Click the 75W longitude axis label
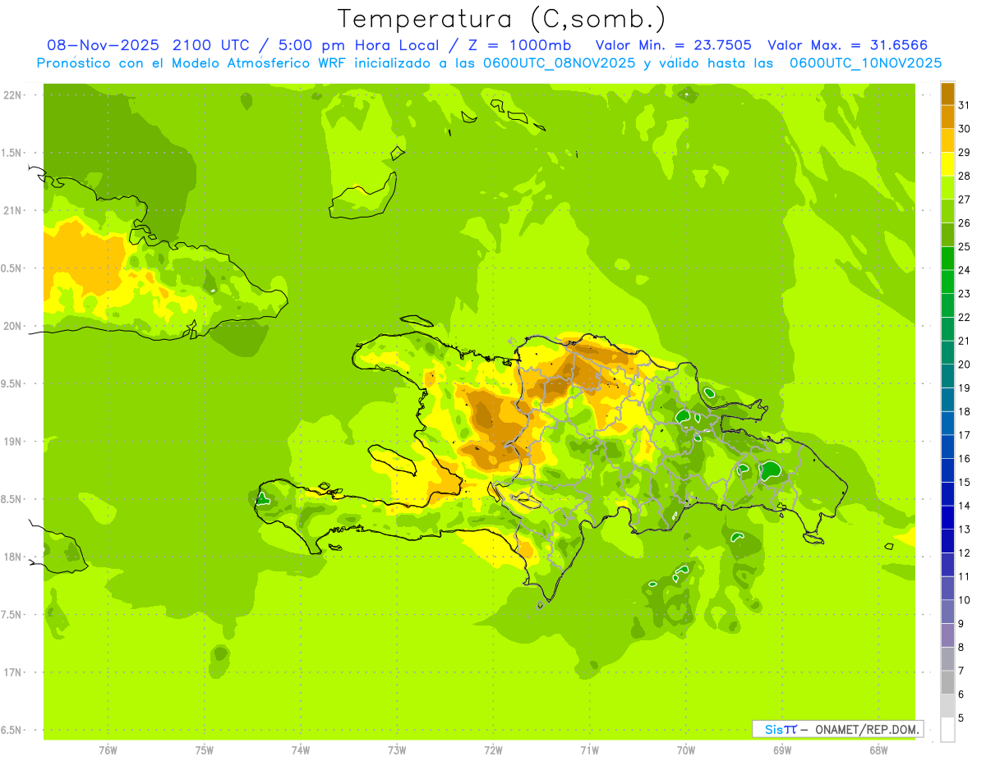The width and height of the screenshot is (986, 761). click(x=205, y=750)
